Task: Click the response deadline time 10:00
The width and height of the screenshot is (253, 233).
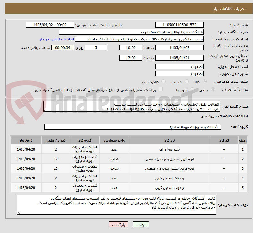Action: [131, 48]
